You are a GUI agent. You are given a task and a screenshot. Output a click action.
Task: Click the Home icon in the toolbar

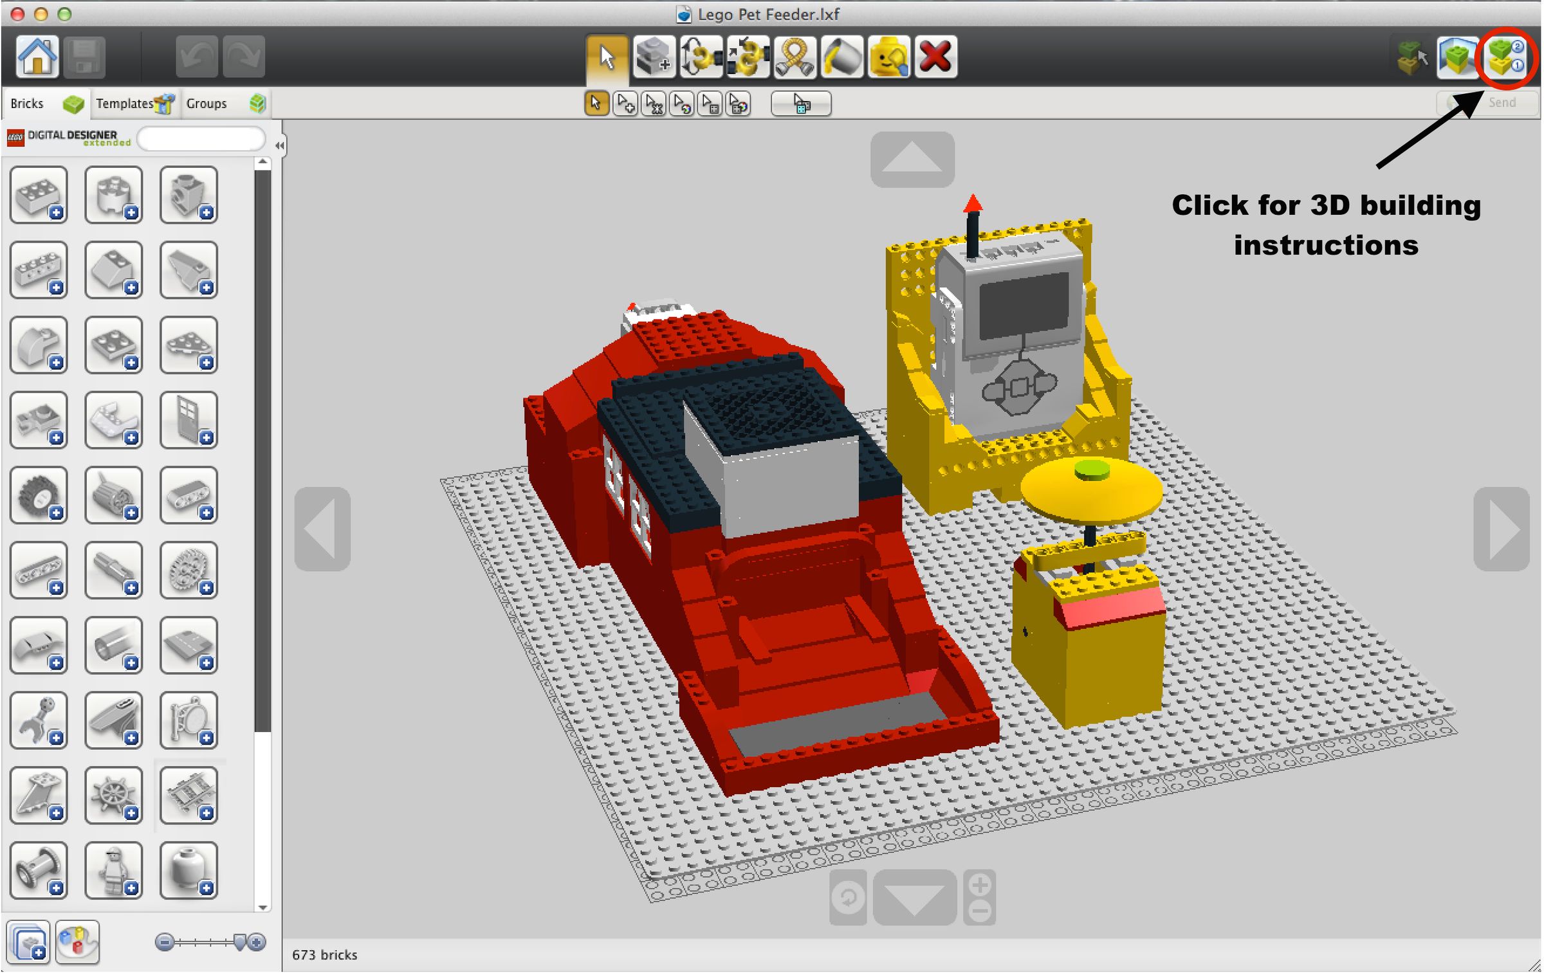tap(37, 57)
